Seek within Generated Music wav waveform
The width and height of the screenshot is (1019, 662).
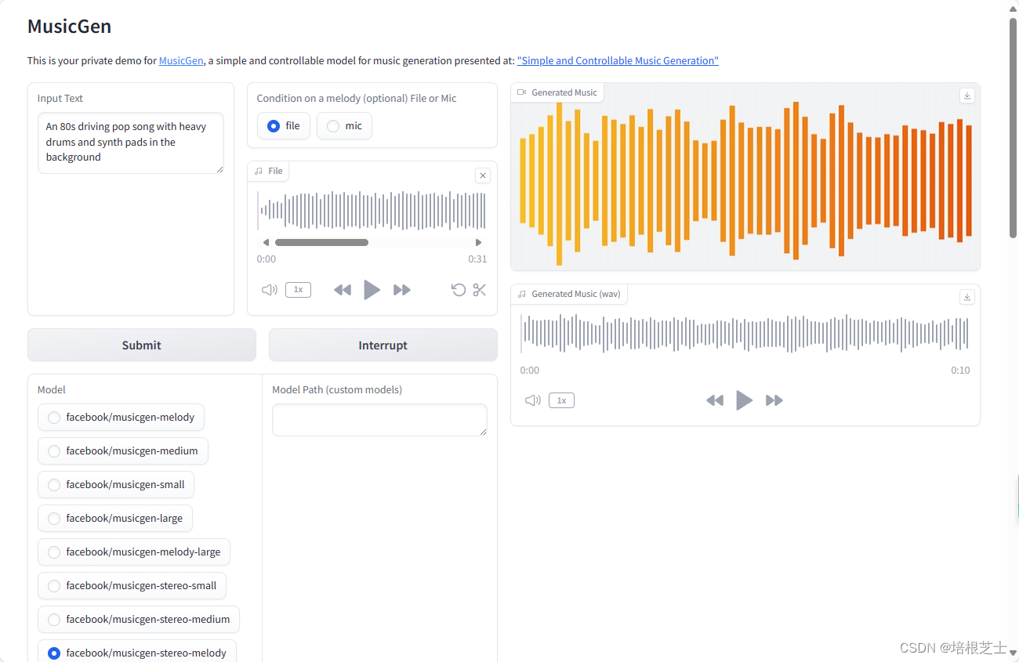(745, 333)
